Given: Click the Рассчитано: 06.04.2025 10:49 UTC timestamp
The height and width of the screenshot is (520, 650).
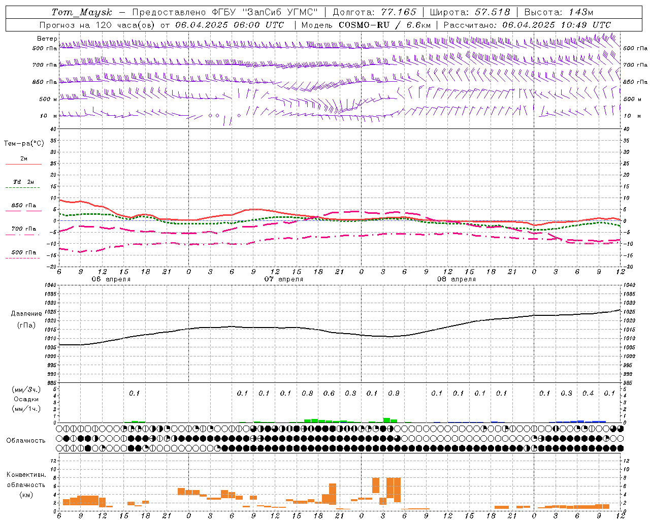Looking at the screenshot, I should click(x=527, y=25).
